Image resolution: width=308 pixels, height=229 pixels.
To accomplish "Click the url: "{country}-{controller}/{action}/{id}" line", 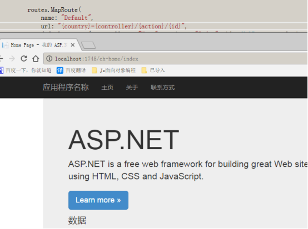I will tap(114, 26).
